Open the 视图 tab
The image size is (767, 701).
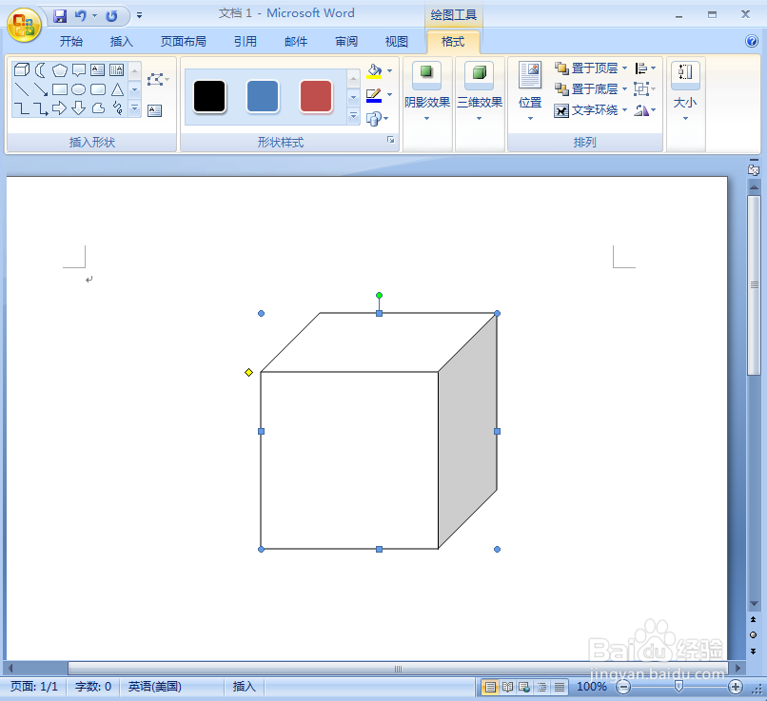click(396, 42)
